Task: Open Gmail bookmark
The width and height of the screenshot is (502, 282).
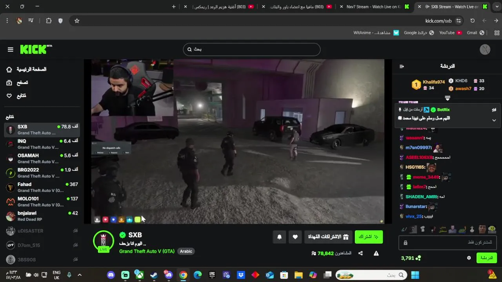Action: [475, 33]
